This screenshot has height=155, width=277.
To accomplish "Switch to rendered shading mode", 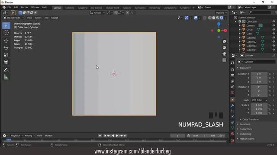I will (221, 18).
